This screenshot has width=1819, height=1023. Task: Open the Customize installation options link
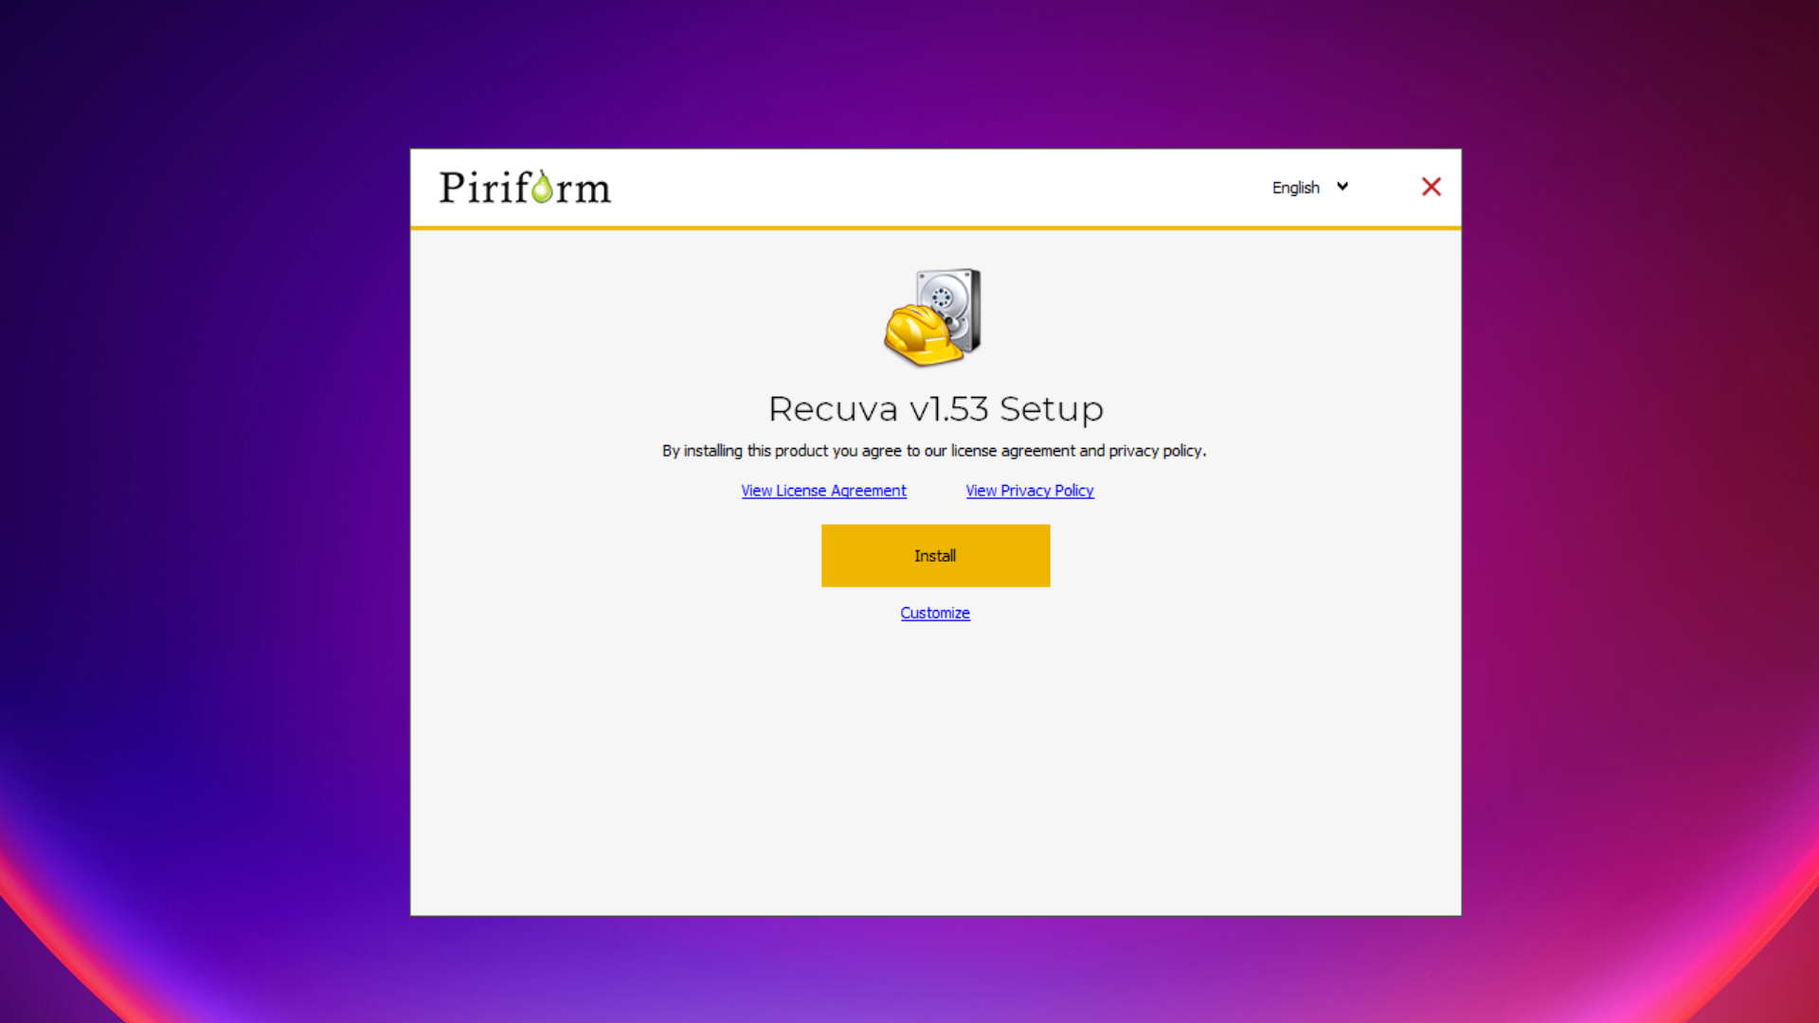935,613
